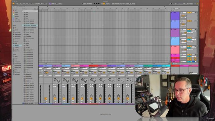Click track 3 volume fader handle
Screen dimensions: 215x121
tap(57, 86)
